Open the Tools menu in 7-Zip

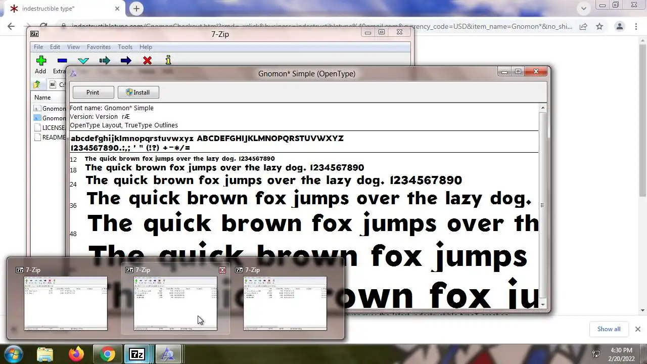(125, 47)
